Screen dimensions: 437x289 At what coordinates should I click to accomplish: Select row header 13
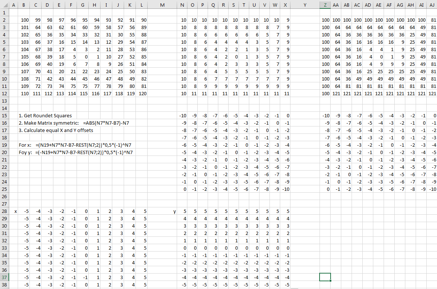click(4, 101)
